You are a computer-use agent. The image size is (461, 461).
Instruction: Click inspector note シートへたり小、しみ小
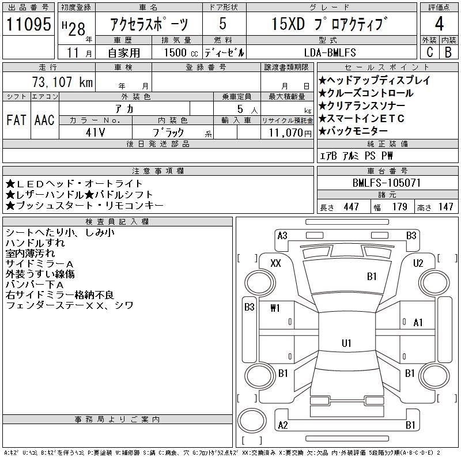(60, 233)
